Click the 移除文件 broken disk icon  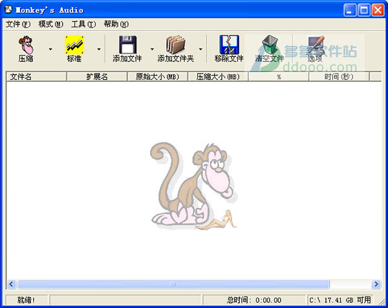click(229, 45)
